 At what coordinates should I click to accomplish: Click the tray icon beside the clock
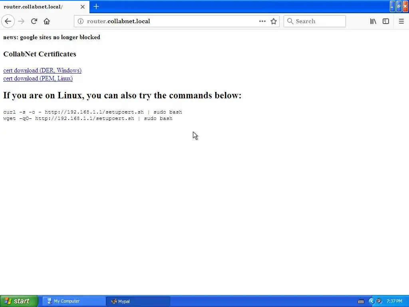tap(379, 301)
